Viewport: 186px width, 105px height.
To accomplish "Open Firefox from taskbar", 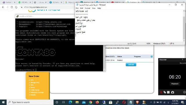I will 97,102.
